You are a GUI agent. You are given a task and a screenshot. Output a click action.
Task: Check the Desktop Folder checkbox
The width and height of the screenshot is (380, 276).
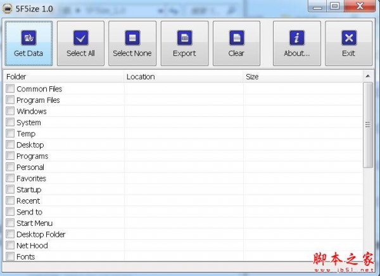10,234
